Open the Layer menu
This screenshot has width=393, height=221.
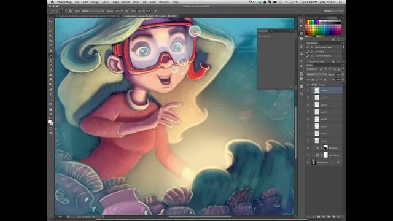[106, 2]
